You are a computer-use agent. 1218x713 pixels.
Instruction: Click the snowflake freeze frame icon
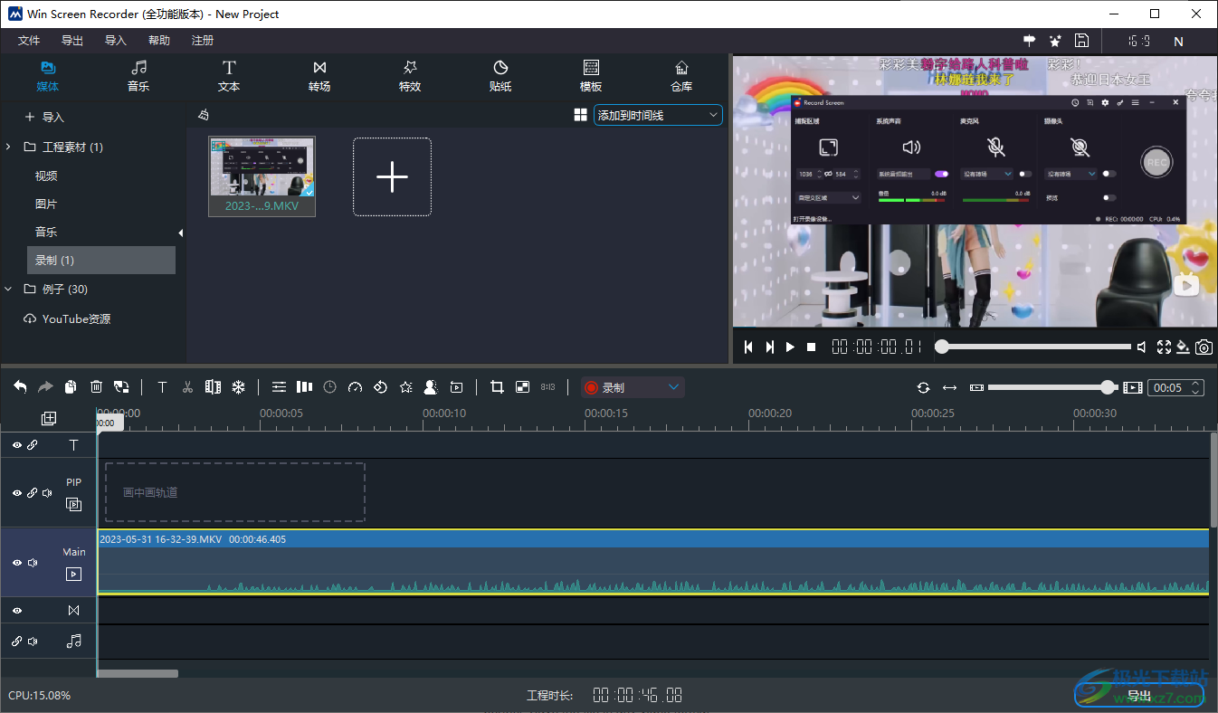pos(239,387)
